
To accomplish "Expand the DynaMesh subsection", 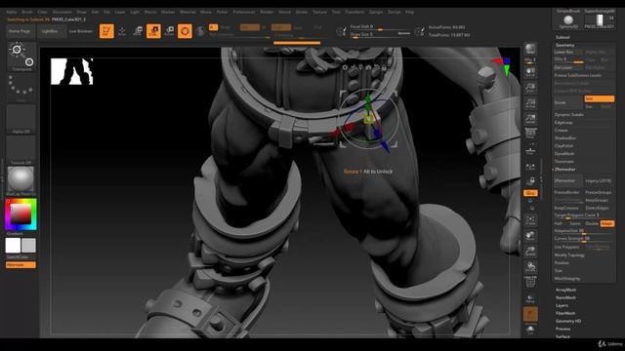I will [x=564, y=154].
